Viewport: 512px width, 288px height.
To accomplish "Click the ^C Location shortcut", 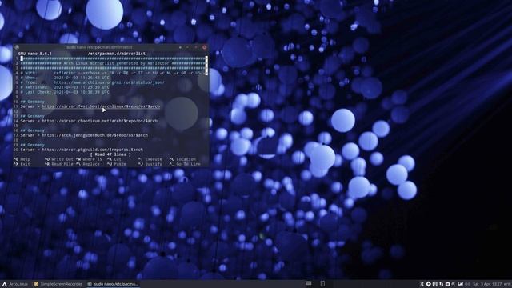I will 183,159.
